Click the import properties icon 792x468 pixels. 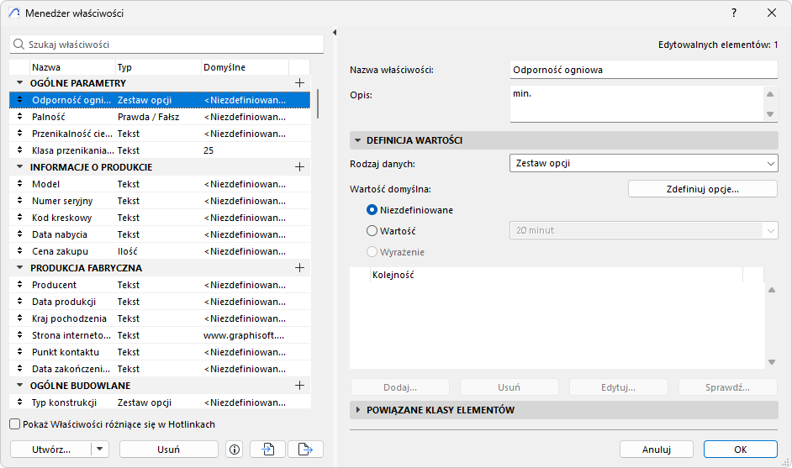tap(268, 450)
